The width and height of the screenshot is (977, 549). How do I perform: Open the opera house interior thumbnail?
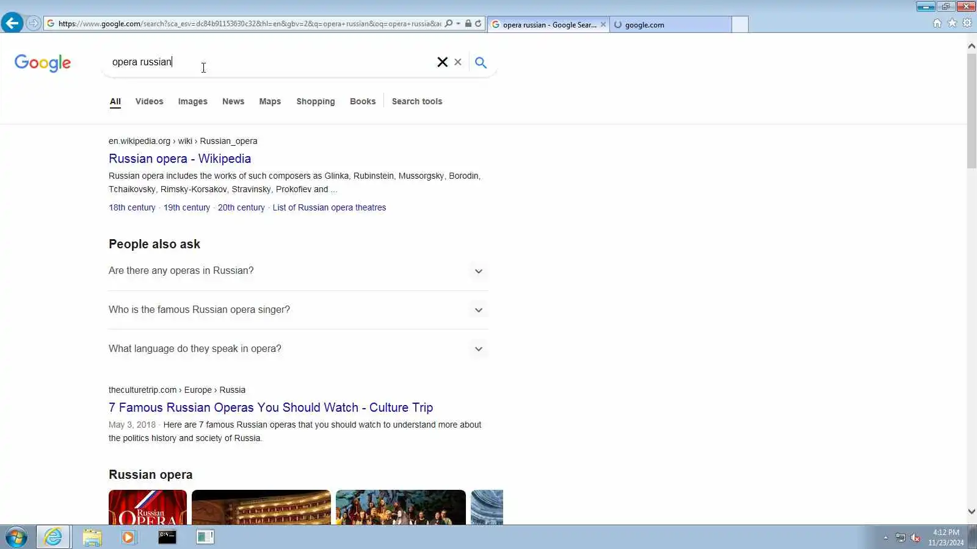pos(261,507)
